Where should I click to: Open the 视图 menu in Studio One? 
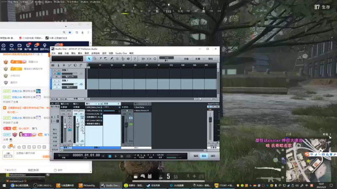click(111, 53)
